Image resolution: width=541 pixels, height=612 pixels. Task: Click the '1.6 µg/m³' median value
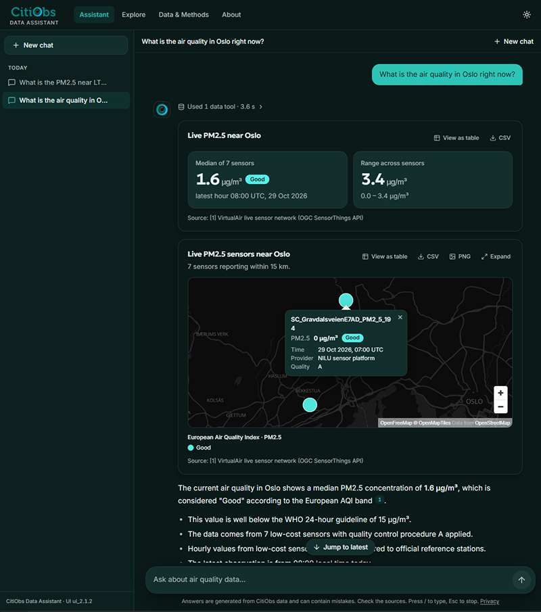(x=218, y=179)
